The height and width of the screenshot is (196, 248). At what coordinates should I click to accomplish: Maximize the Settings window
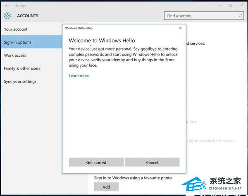click(231, 5)
